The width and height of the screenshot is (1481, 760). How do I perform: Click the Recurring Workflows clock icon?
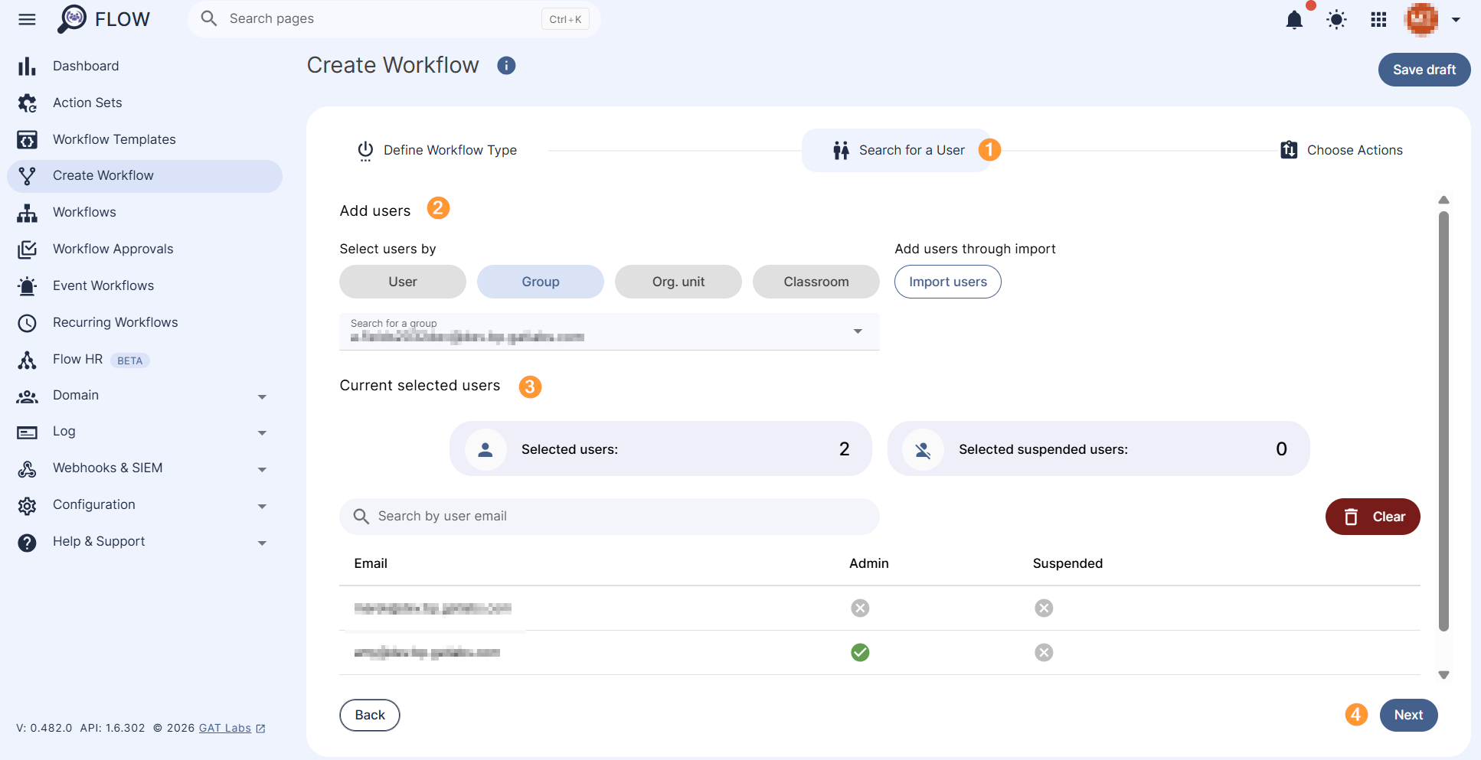click(27, 323)
